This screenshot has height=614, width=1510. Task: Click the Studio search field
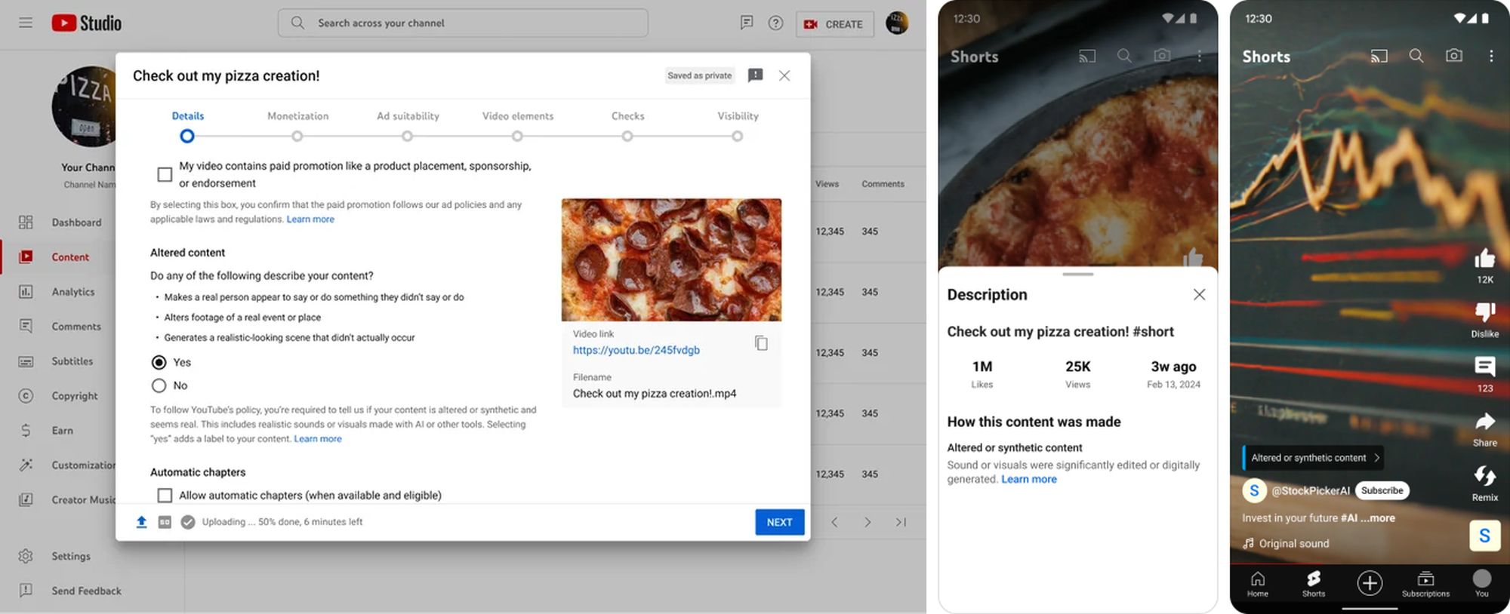pyautogui.click(x=462, y=23)
